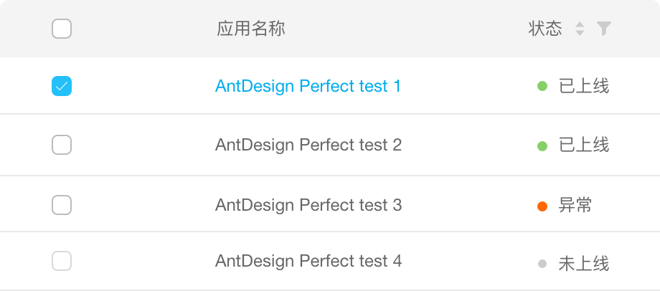
Task: Click the 状态 column header label
Action: tap(545, 29)
